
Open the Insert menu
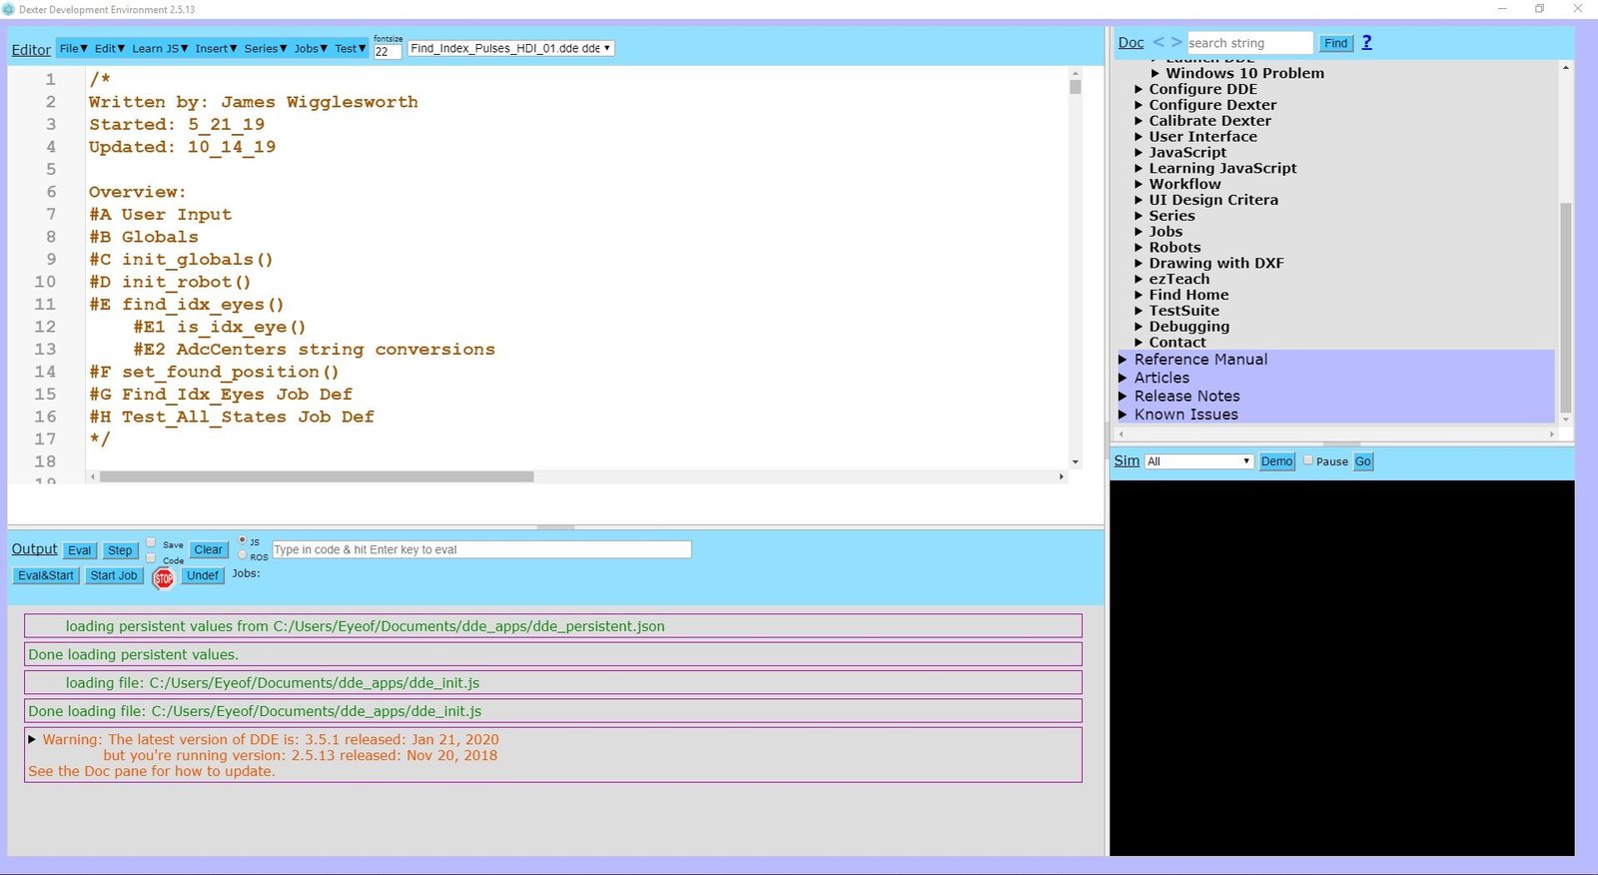click(216, 48)
